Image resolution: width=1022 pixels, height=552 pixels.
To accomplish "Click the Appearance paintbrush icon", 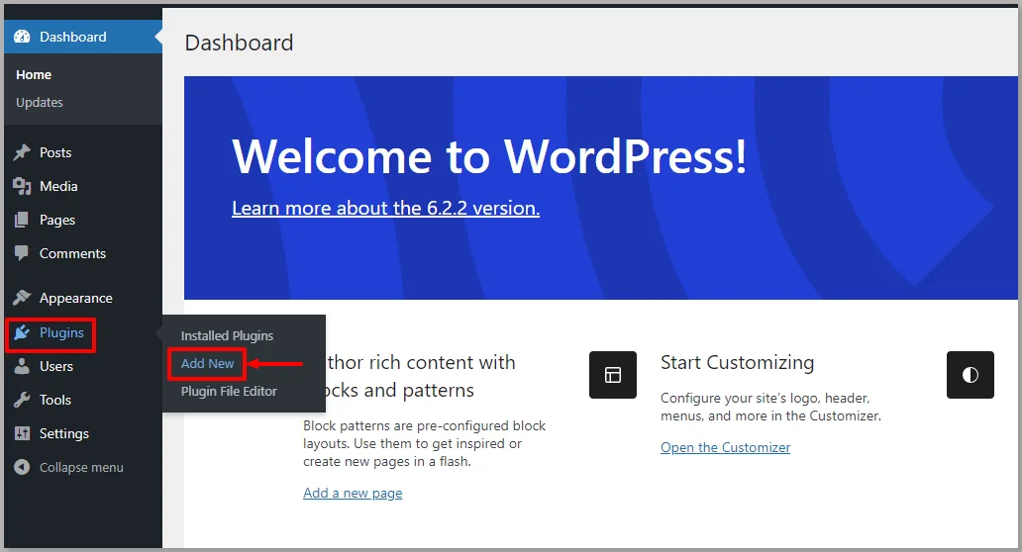I will coord(22,298).
